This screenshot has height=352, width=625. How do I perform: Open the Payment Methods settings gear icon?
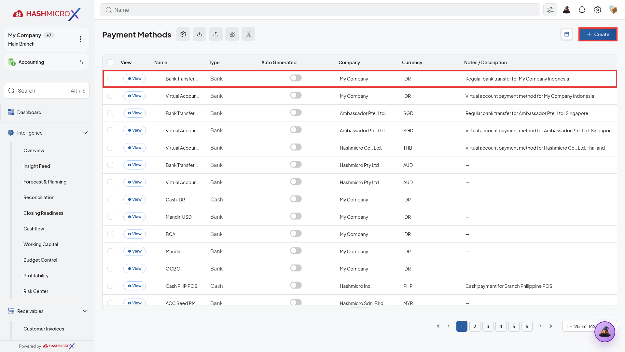[x=183, y=34]
